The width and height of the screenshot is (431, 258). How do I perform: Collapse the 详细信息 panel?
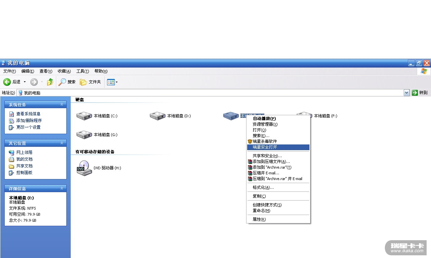point(62,189)
